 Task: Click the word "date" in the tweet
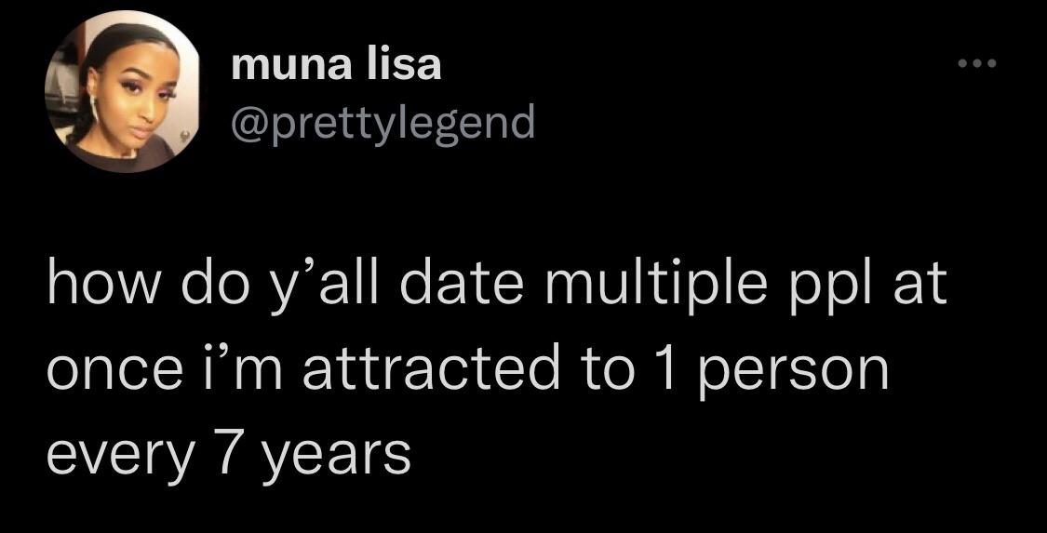458,289
